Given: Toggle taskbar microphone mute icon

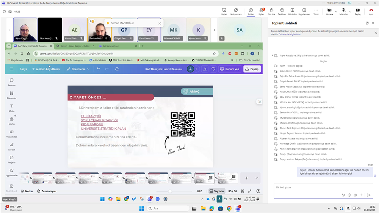Looking at the screenshot, I should [x=348, y=208].
